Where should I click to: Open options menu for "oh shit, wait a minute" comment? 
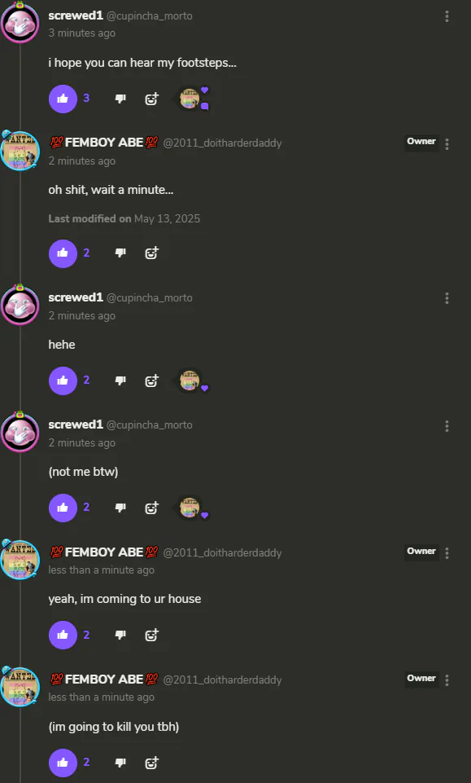(x=447, y=144)
